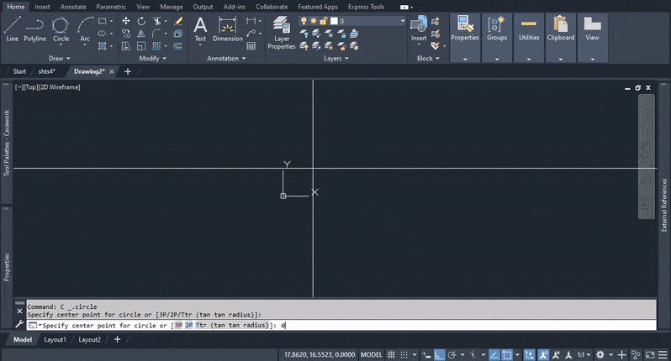Click the Move tool in the Modify panel
Screen dimensions: 671x361
click(x=126, y=21)
